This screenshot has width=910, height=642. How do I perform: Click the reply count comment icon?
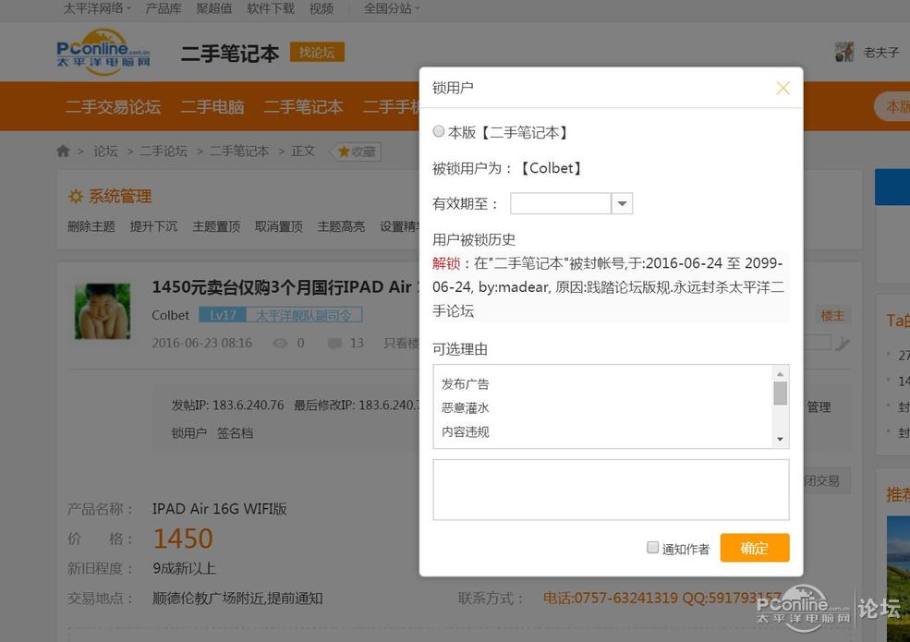point(334,343)
